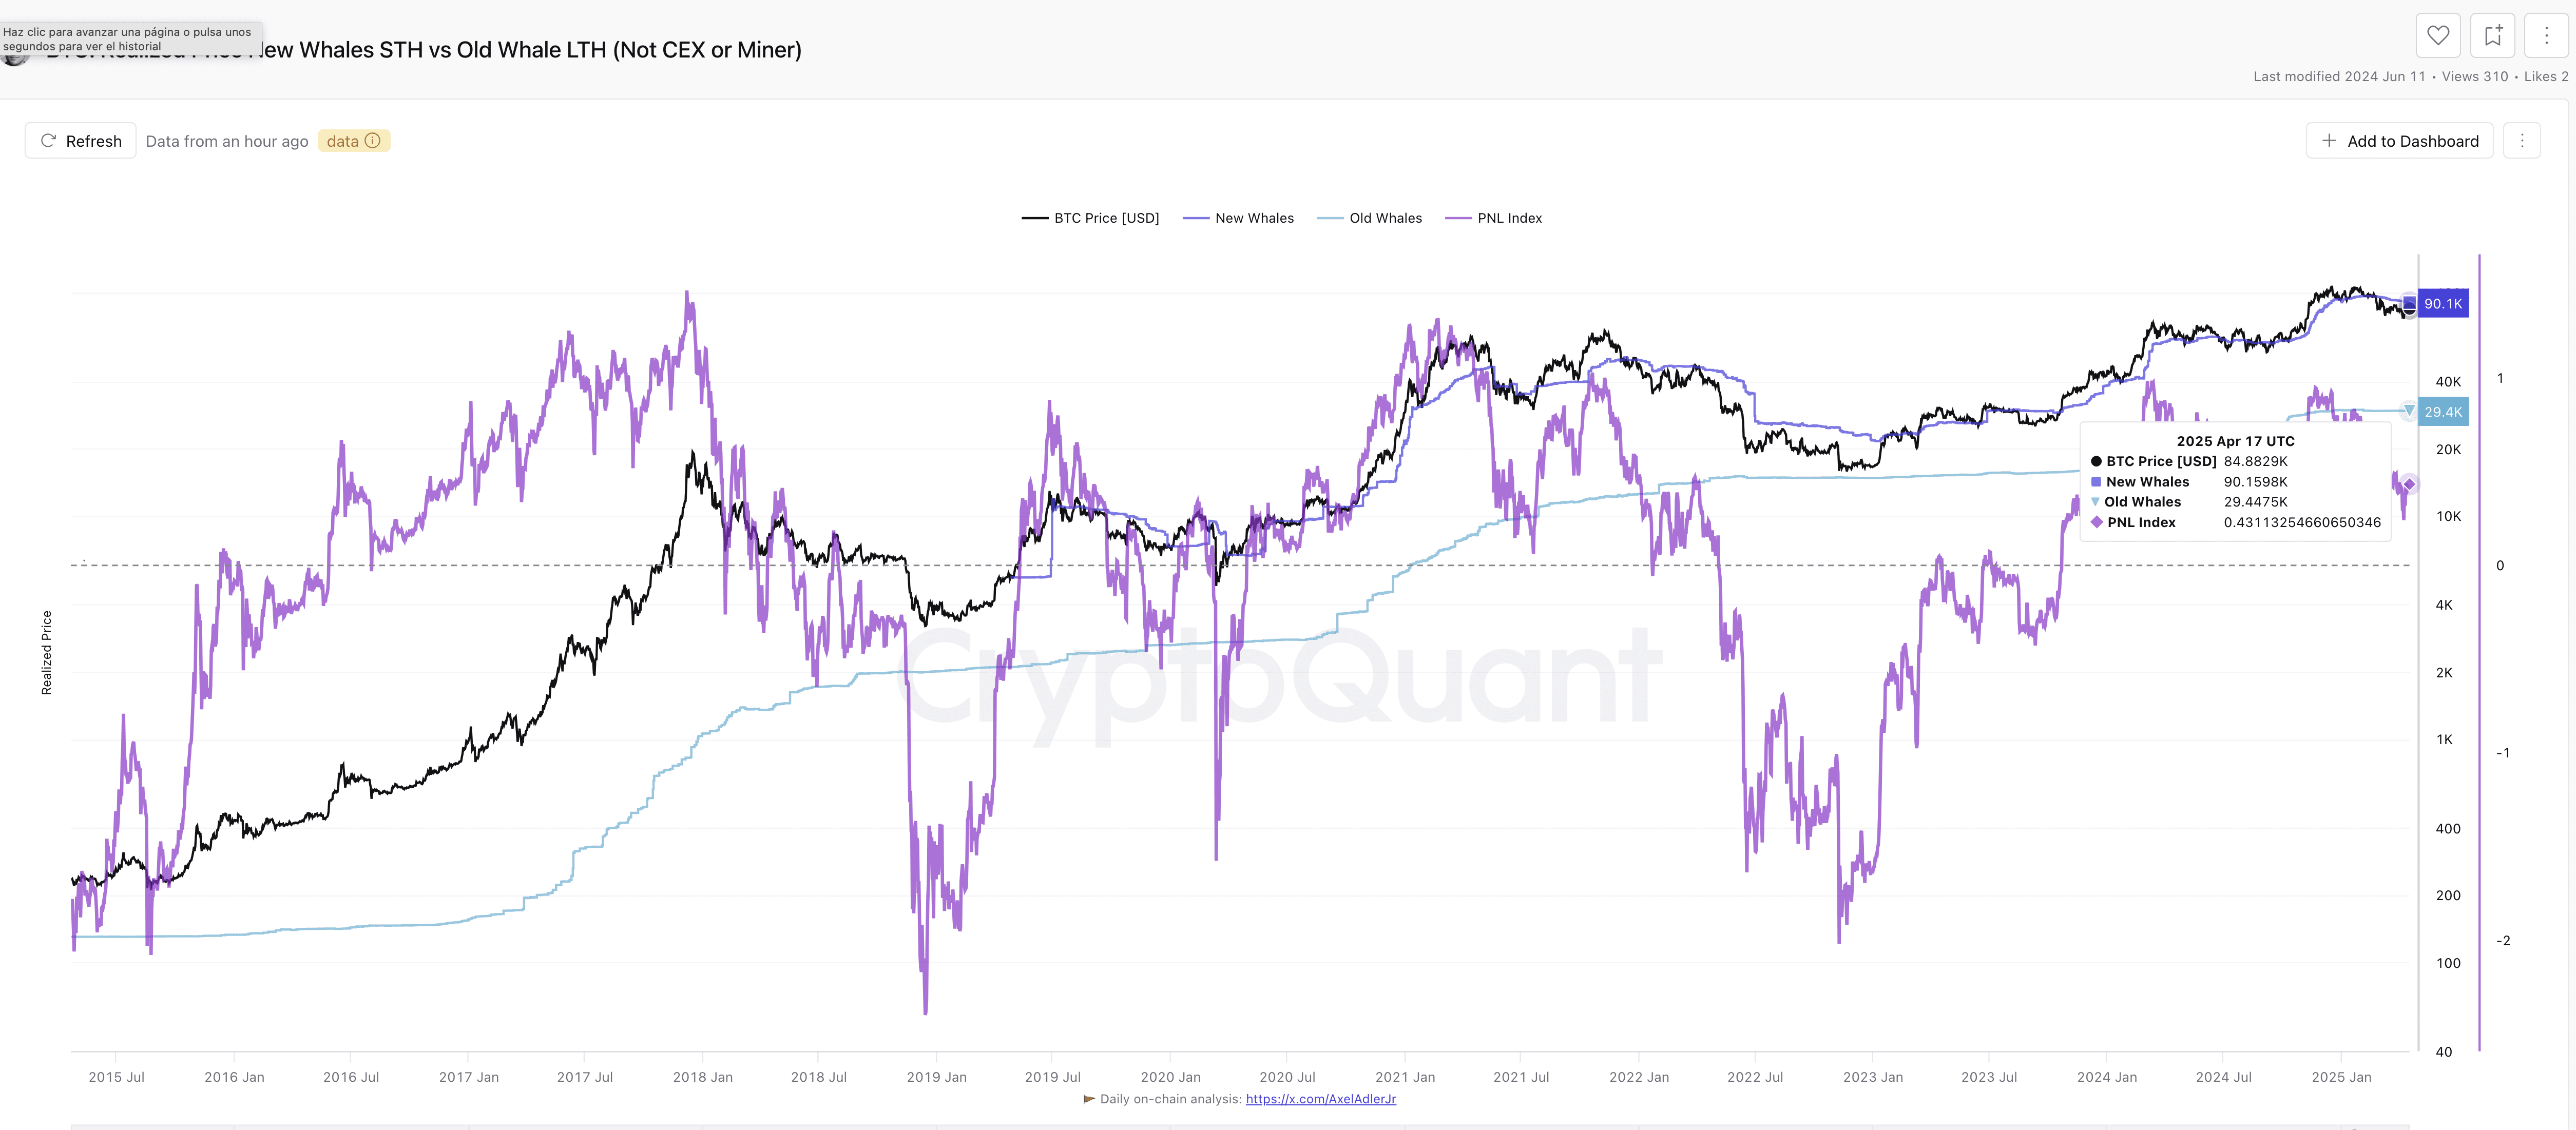Hide the New Whales series via the legend

click(1238, 218)
